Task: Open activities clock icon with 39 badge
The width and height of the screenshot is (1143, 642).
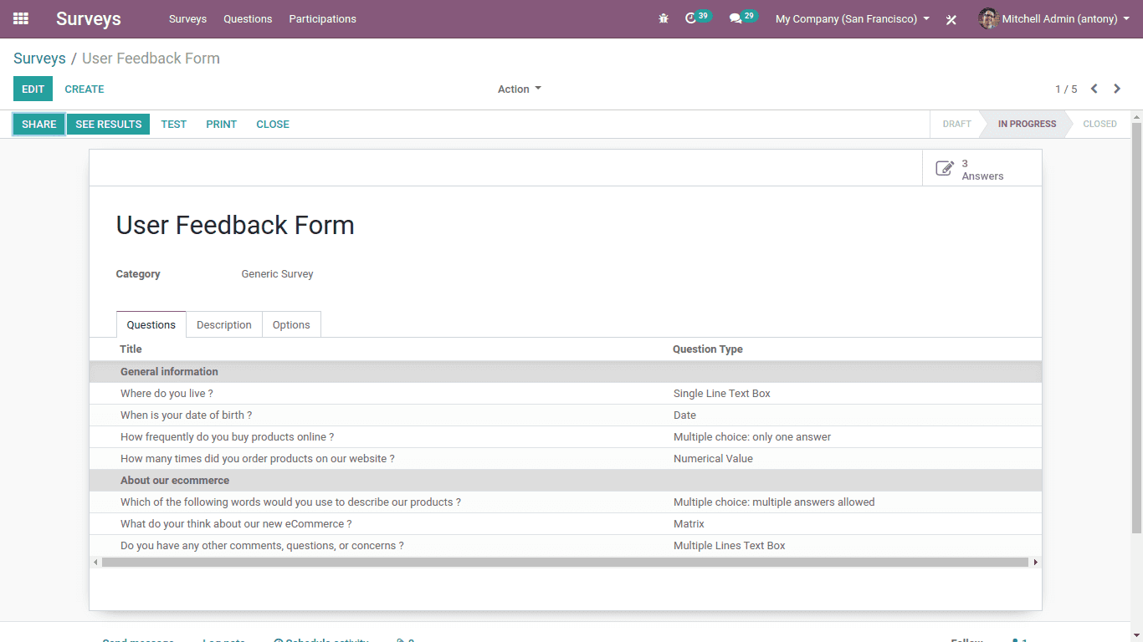Action: (697, 18)
